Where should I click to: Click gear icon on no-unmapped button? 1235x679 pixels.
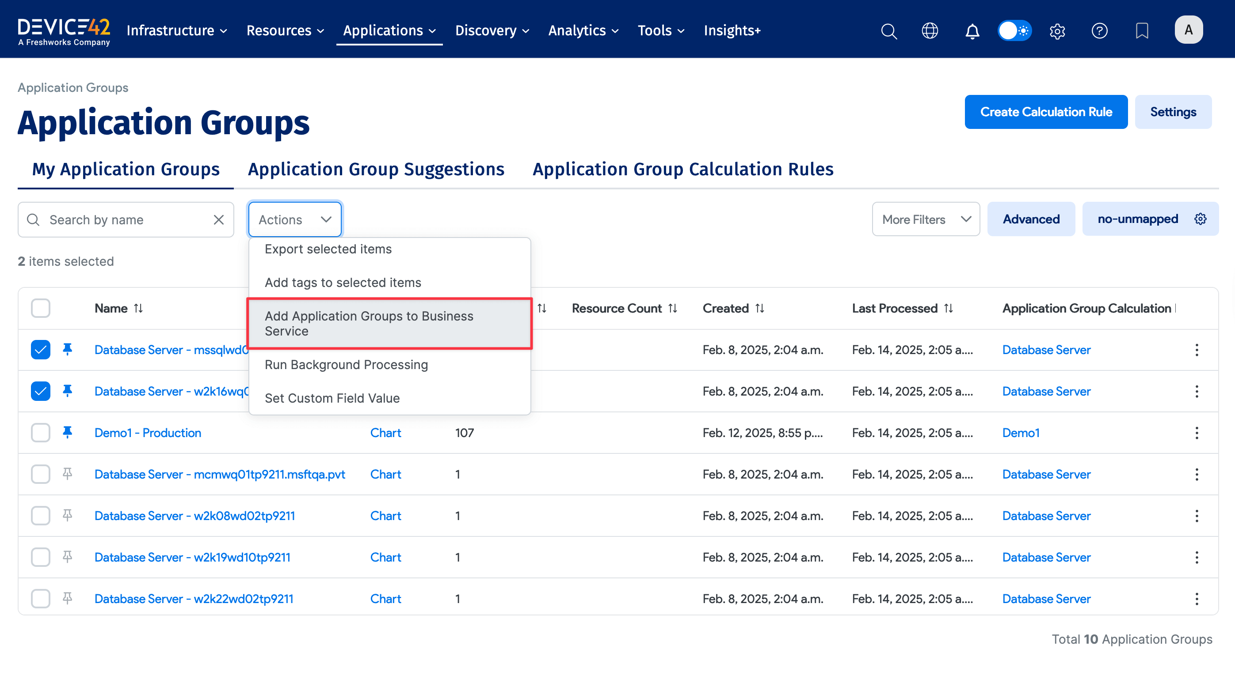pyautogui.click(x=1200, y=219)
